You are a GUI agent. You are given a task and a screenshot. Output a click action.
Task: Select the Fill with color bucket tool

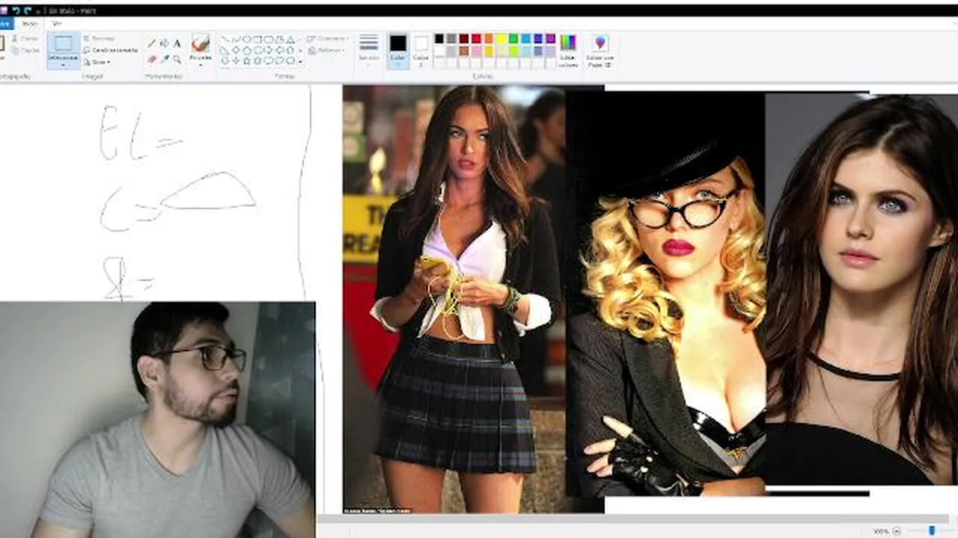[164, 43]
